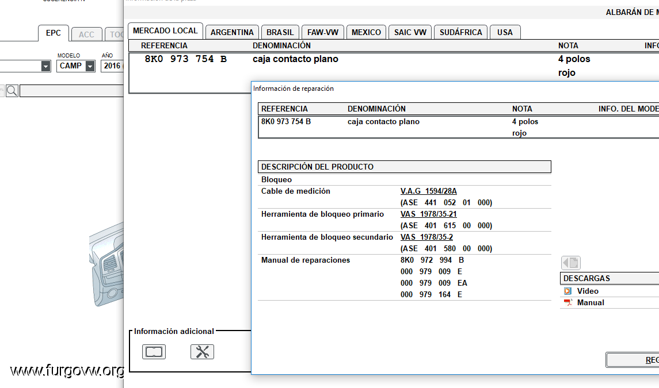Open the tools icon in Información adicional
Viewport: 659px width, 388px height.
pyautogui.click(x=202, y=352)
